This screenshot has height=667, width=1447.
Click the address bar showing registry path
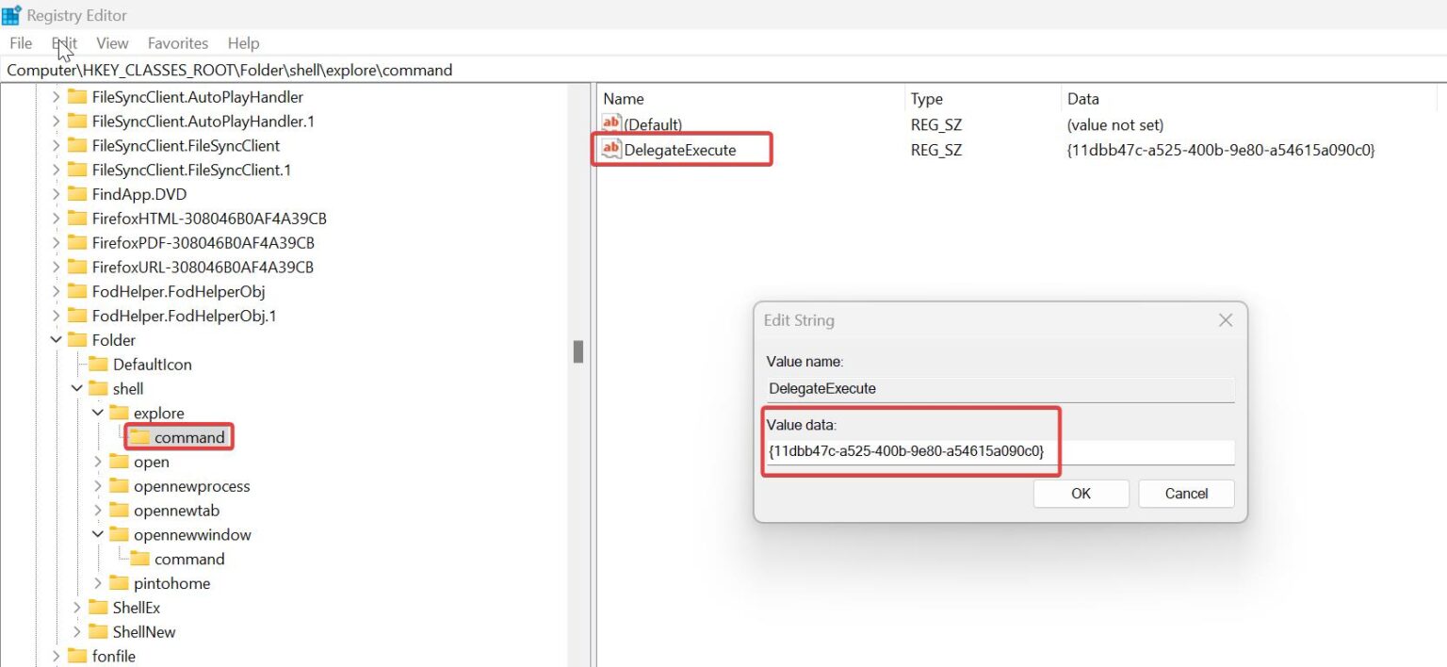click(x=283, y=70)
